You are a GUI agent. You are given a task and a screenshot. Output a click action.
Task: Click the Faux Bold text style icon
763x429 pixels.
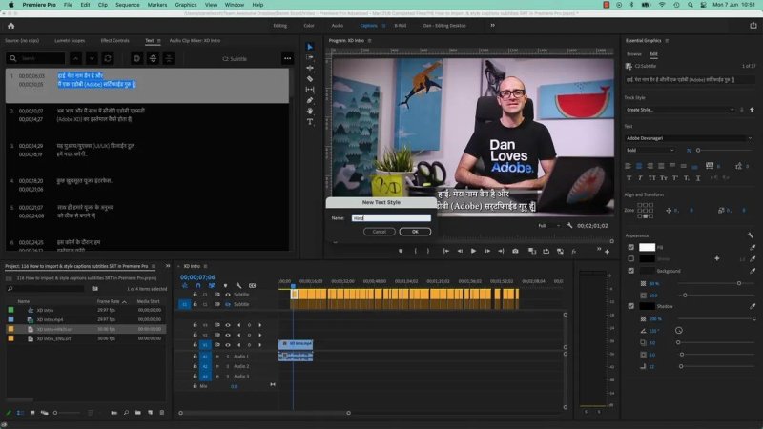[629, 178]
